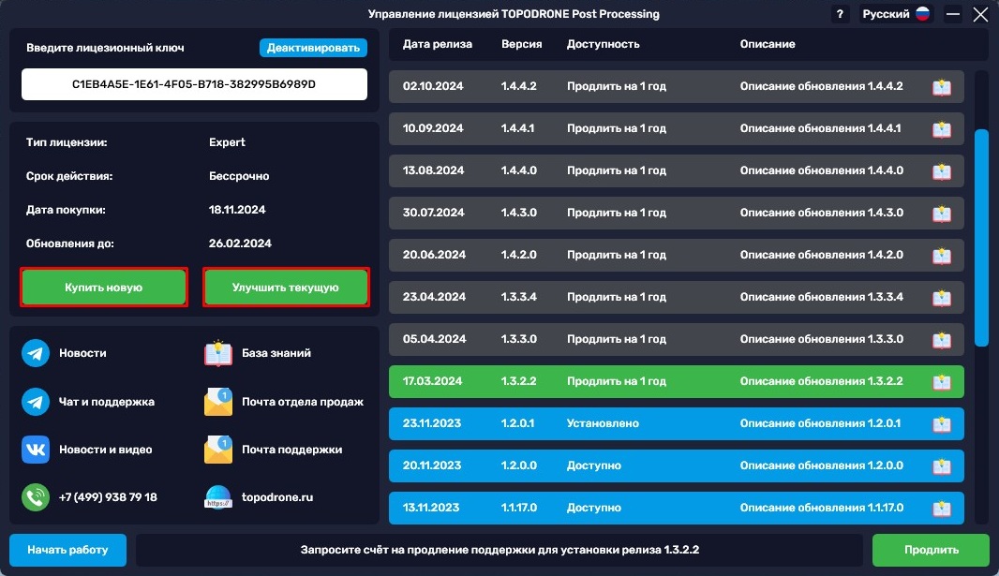Open release notes icon for version 1.2.0.0
The width and height of the screenshot is (999, 576).
click(942, 465)
